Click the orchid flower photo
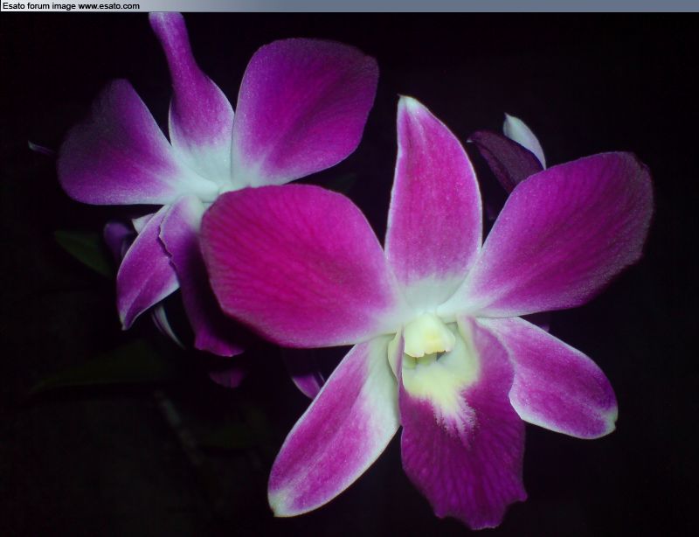The width and height of the screenshot is (699, 537). tap(349, 275)
